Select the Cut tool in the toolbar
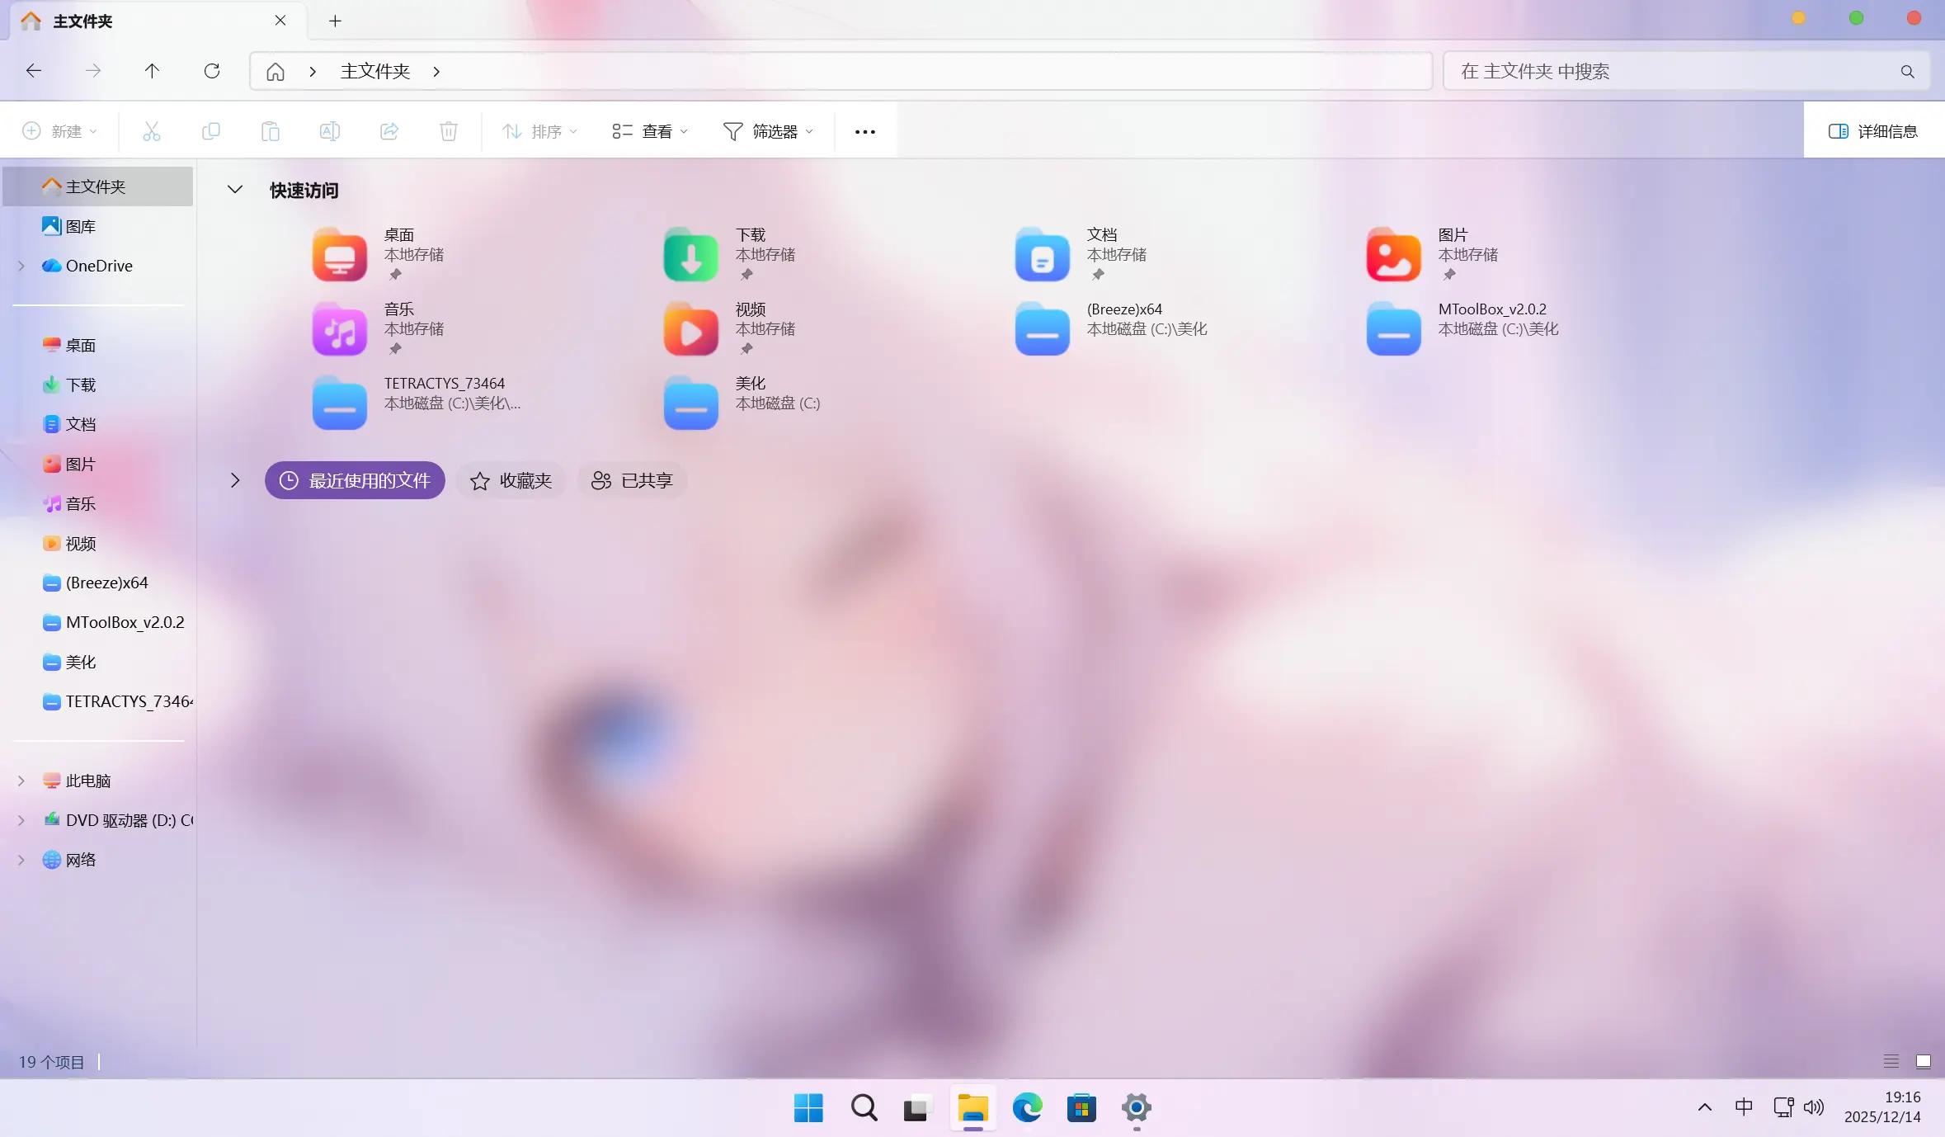 [152, 130]
